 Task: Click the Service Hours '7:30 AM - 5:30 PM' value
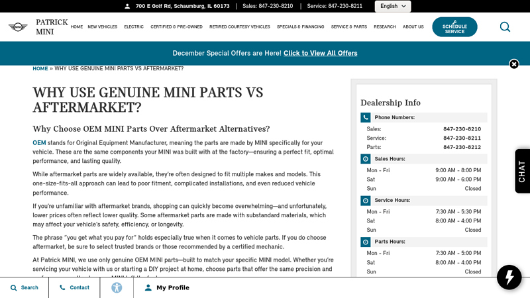(458, 212)
